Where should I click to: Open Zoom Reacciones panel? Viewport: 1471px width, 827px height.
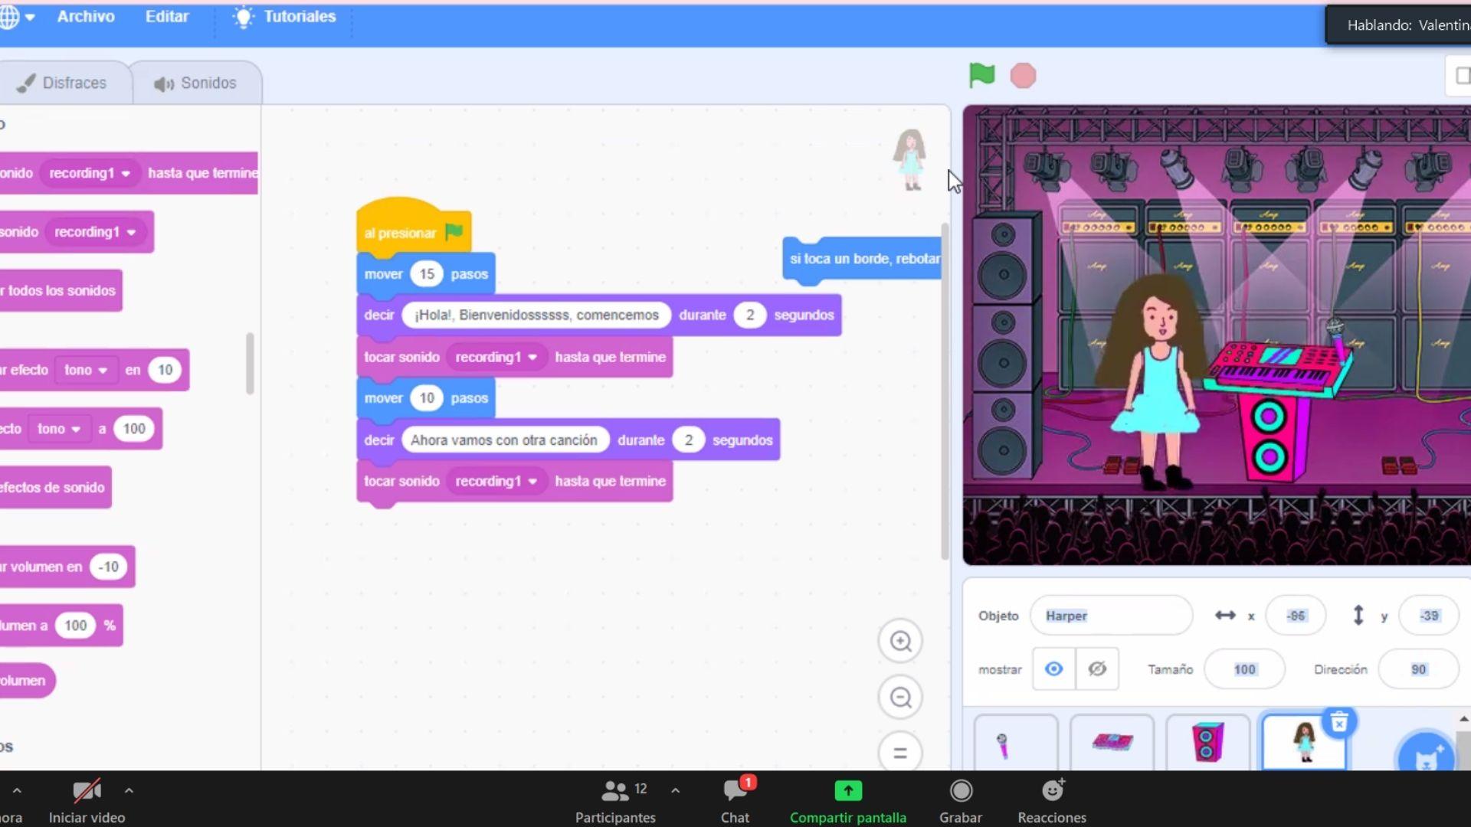click(x=1052, y=800)
